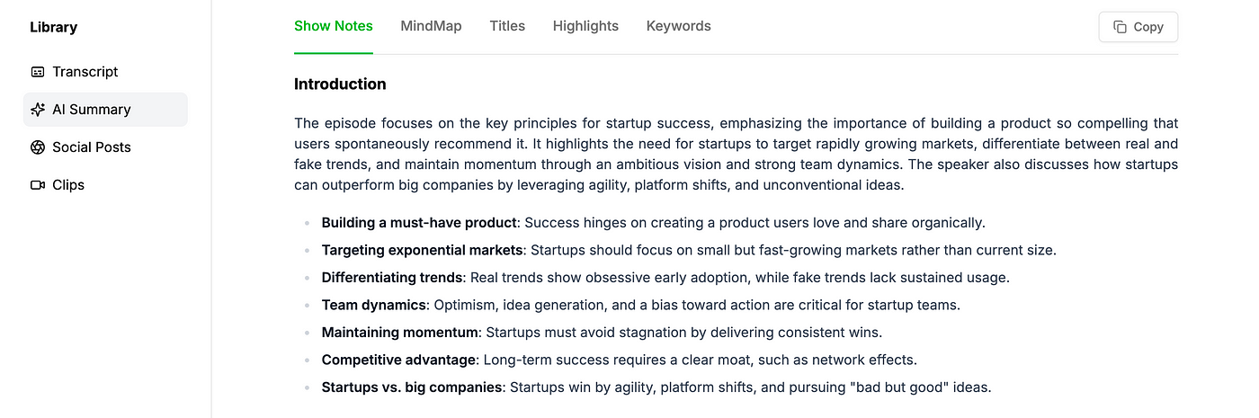Click the copy icon inside Copy button
1259x418 pixels.
1120,27
